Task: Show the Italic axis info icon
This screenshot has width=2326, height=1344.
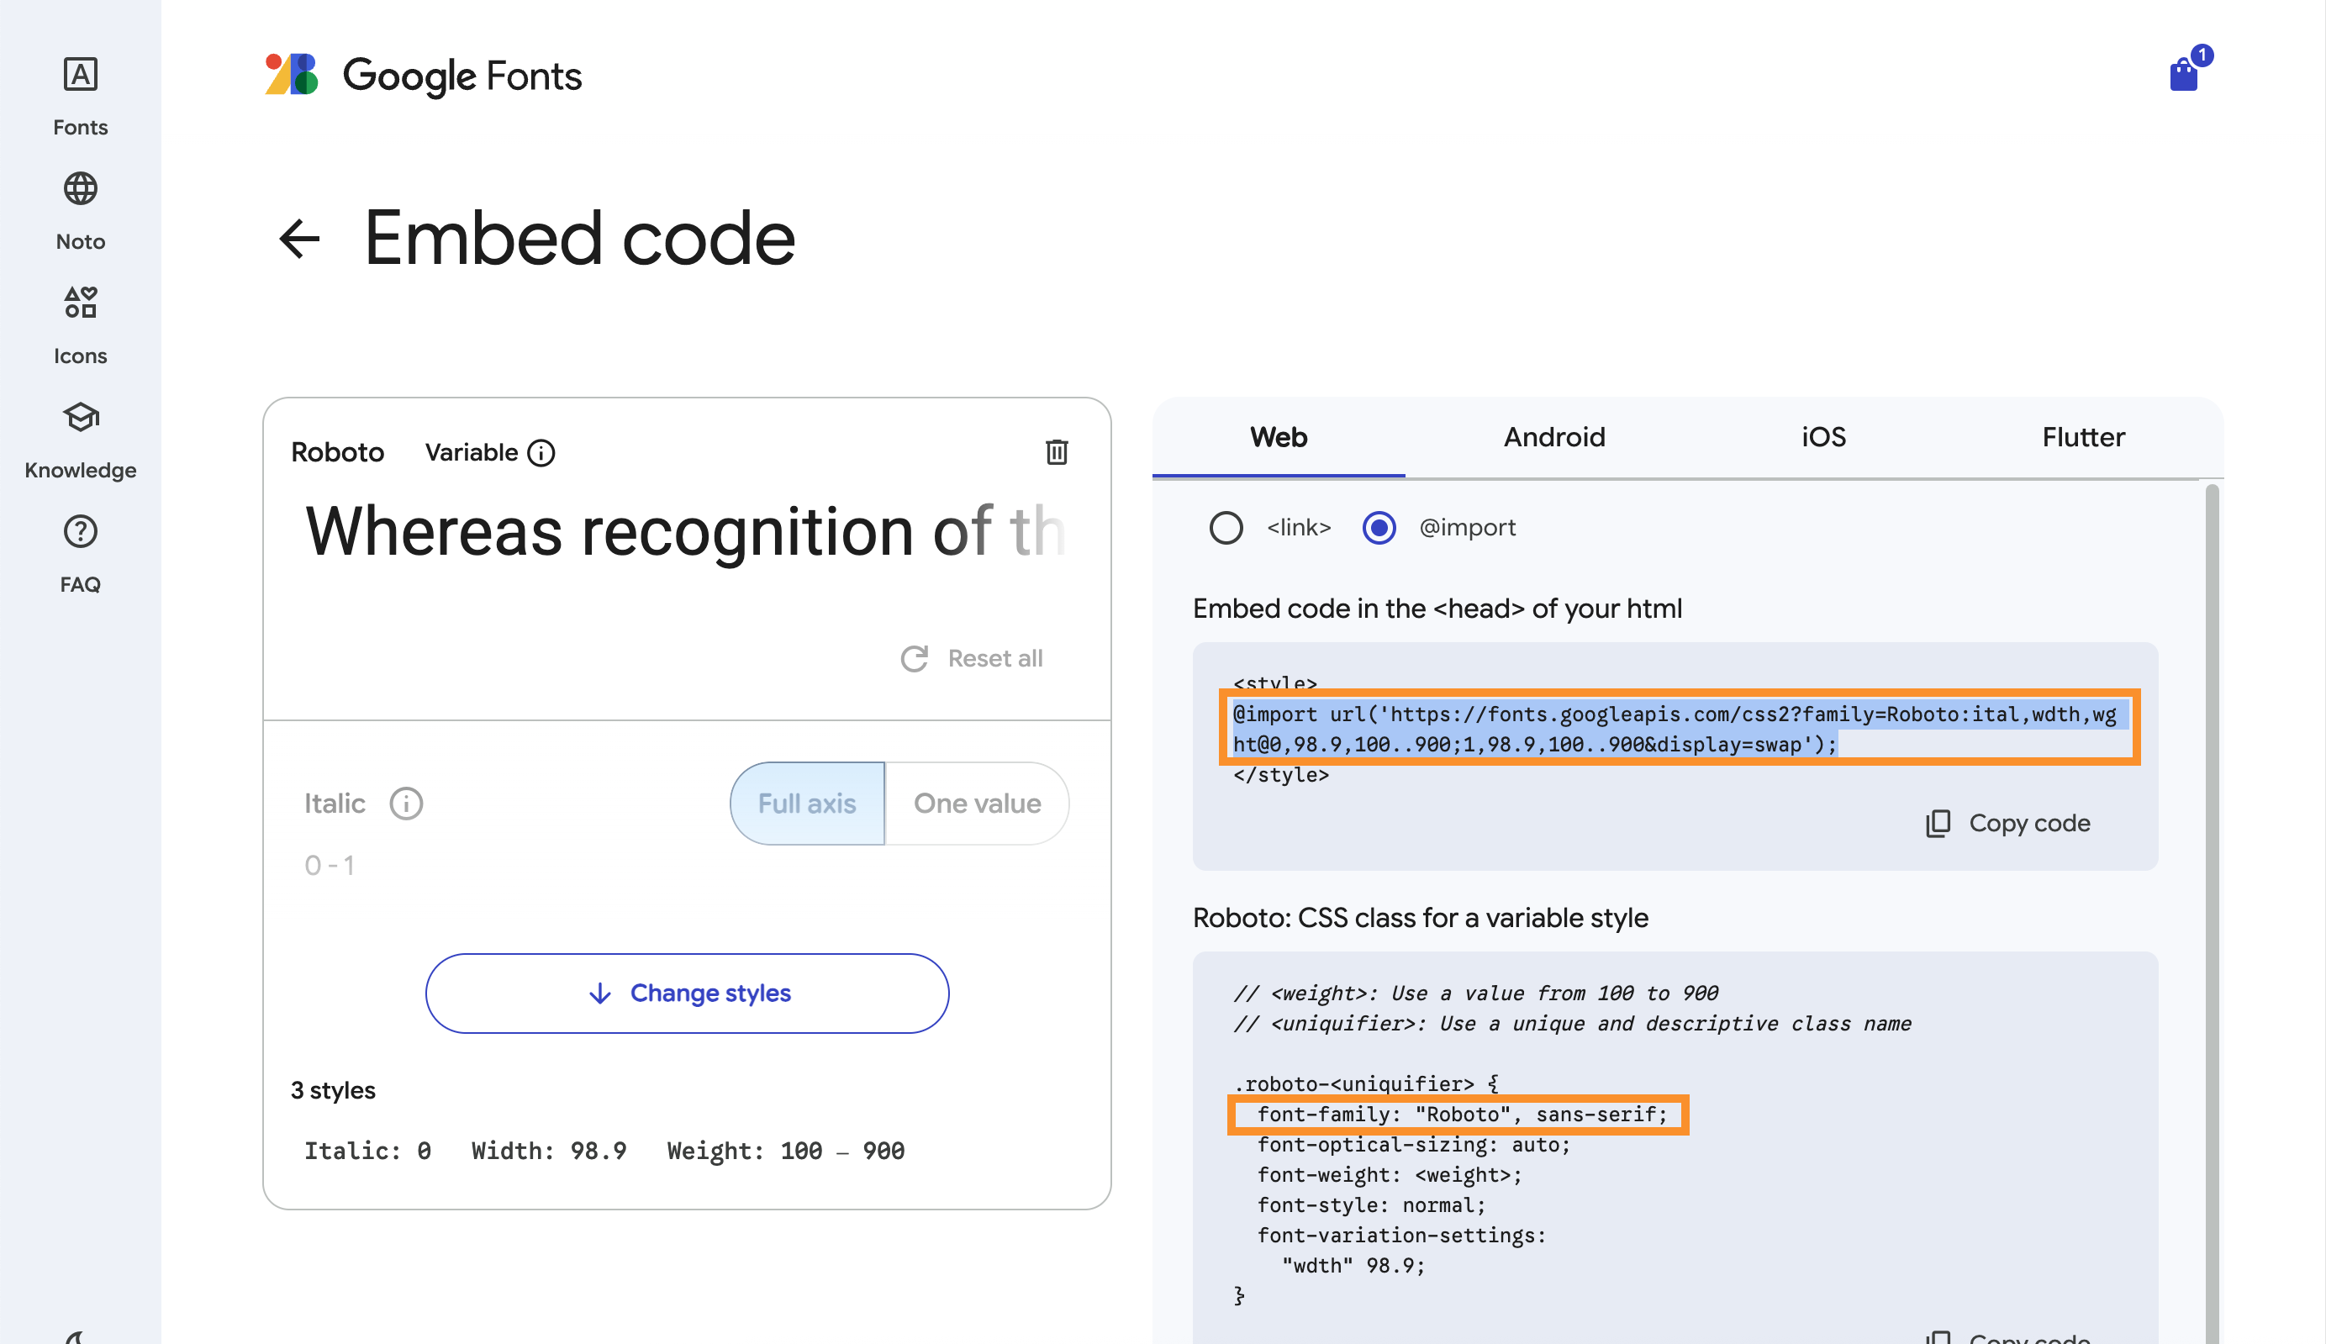Action: (x=406, y=804)
